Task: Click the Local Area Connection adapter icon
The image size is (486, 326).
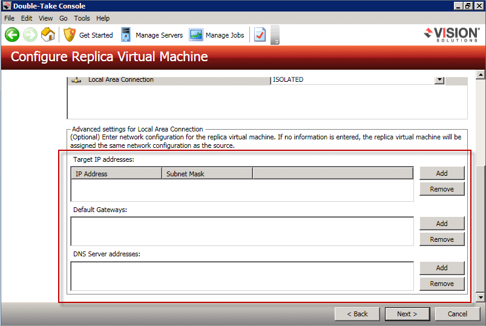Action: pyautogui.click(x=77, y=80)
